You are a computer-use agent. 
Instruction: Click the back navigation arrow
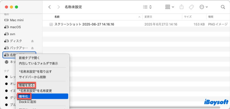50,7
